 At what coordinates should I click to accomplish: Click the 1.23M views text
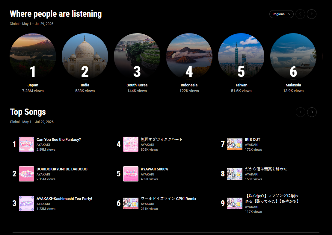(46, 209)
